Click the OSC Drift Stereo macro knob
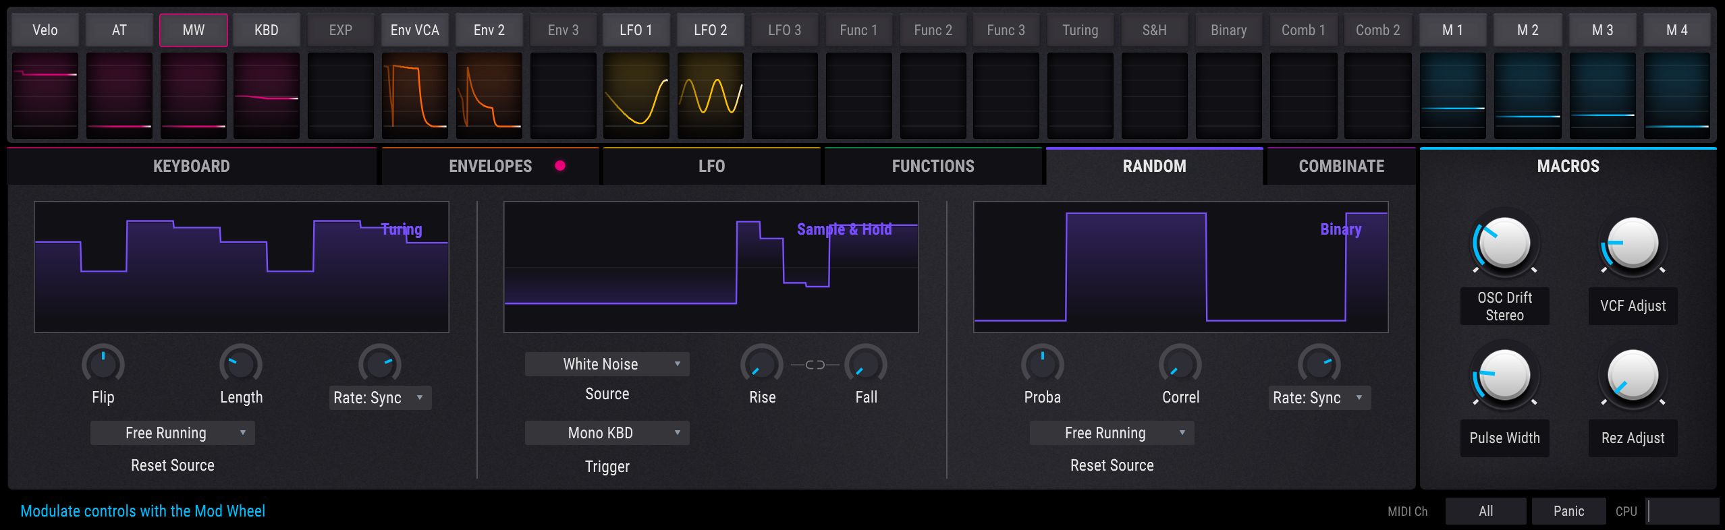Screen dimensions: 1725x530 tap(1505, 243)
